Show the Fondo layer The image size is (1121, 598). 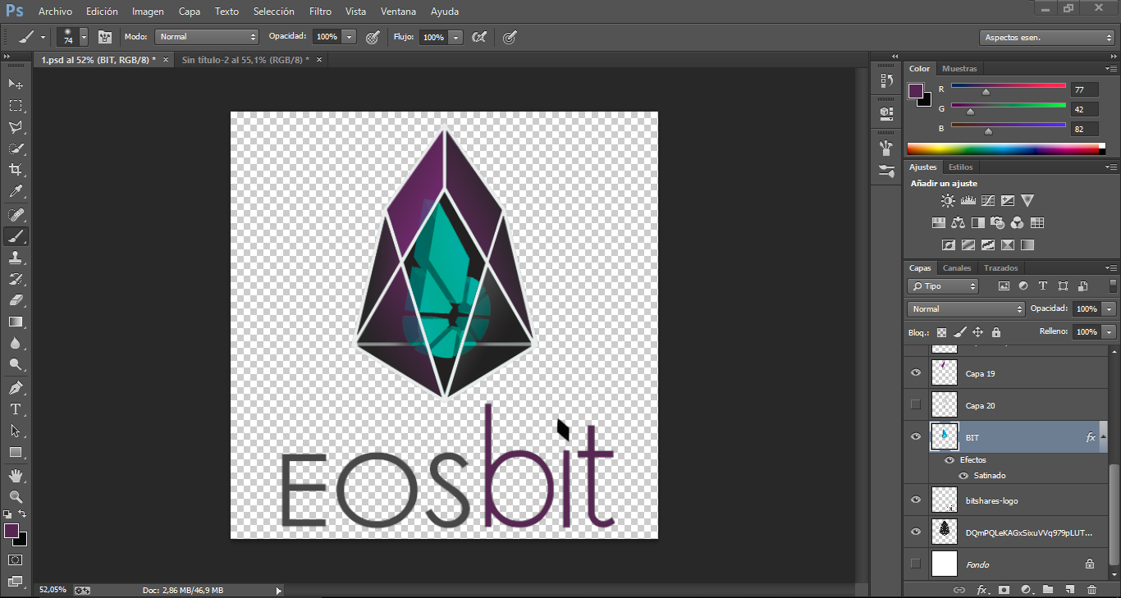(x=916, y=564)
